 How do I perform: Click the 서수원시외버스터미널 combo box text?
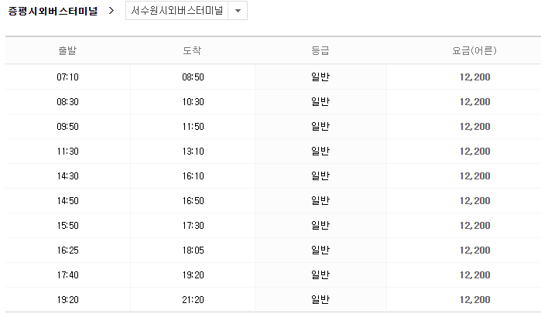(x=176, y=11)
